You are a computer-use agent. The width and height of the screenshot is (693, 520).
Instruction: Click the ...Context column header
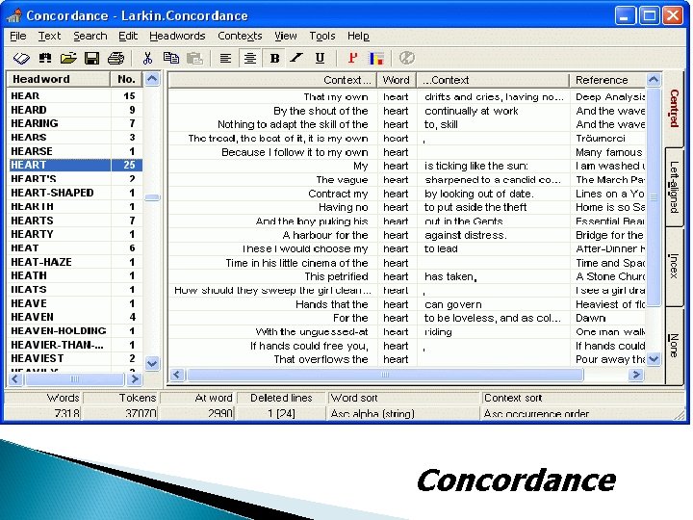(x=493, y=80)
